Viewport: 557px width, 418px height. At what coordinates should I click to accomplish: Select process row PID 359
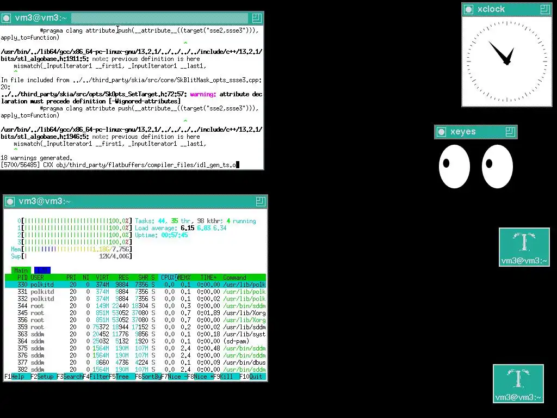135,327
